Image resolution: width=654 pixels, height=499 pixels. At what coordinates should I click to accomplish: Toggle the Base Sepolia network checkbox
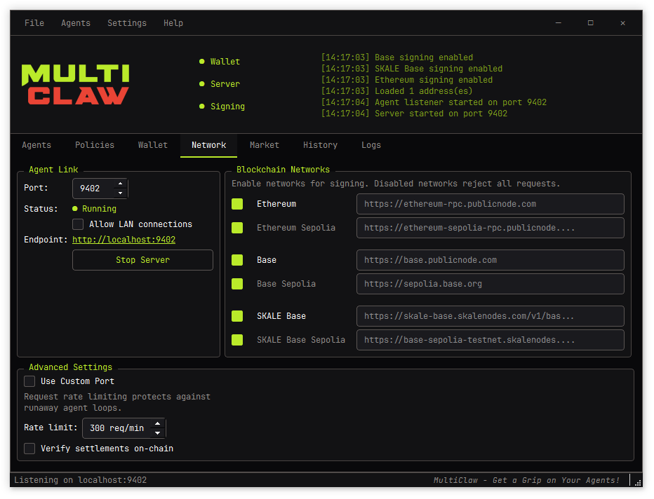pyautogui.click(x=237, y=284)
